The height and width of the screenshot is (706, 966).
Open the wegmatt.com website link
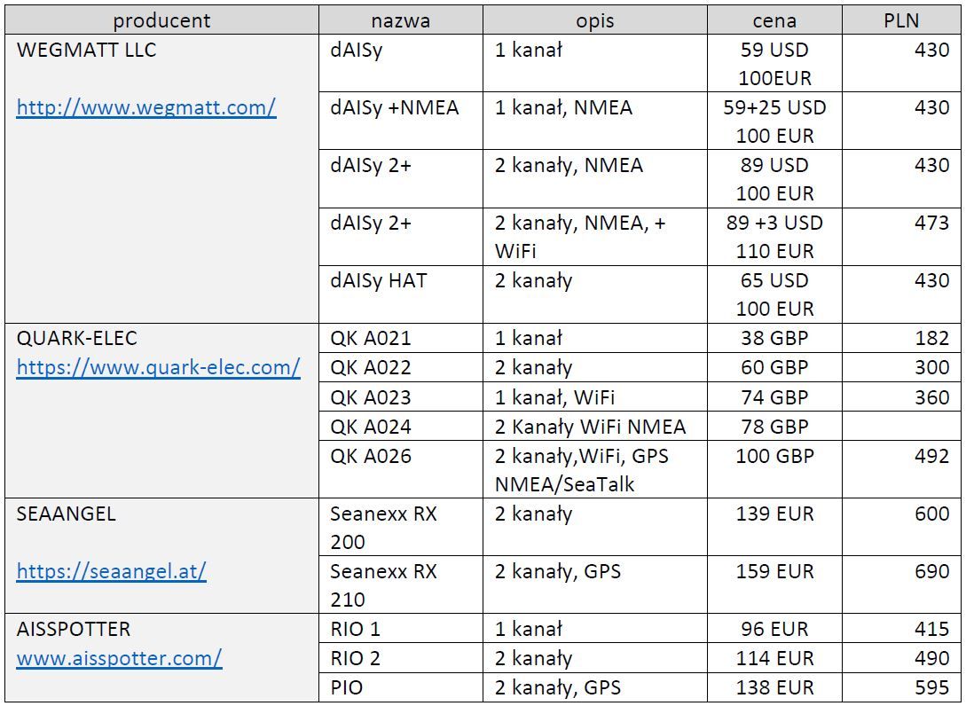[x=146, y=108]
